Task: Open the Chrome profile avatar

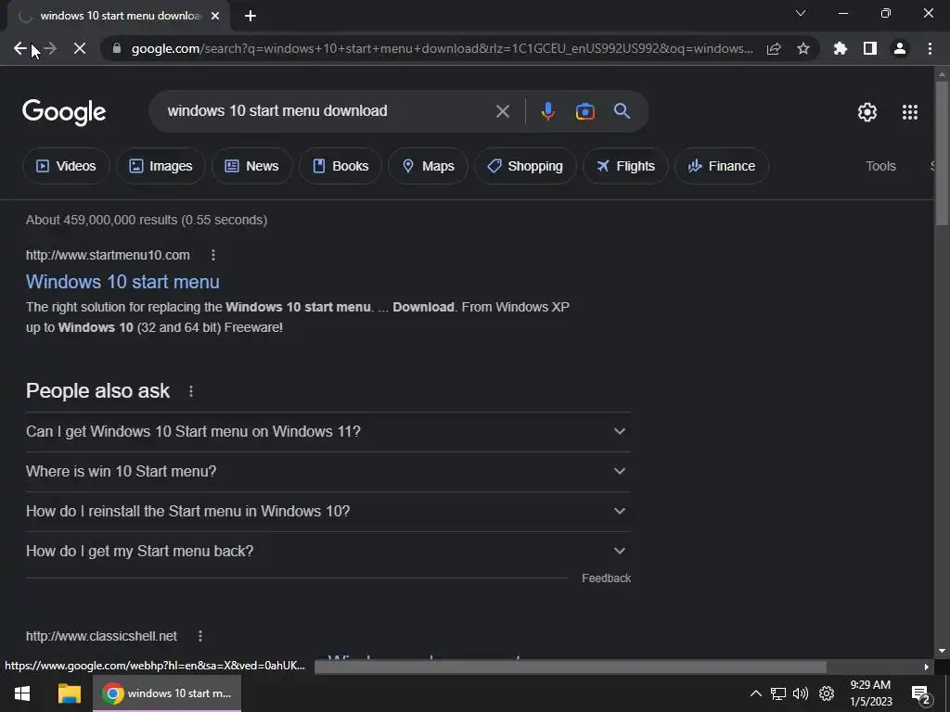Action: pos(900,48)
